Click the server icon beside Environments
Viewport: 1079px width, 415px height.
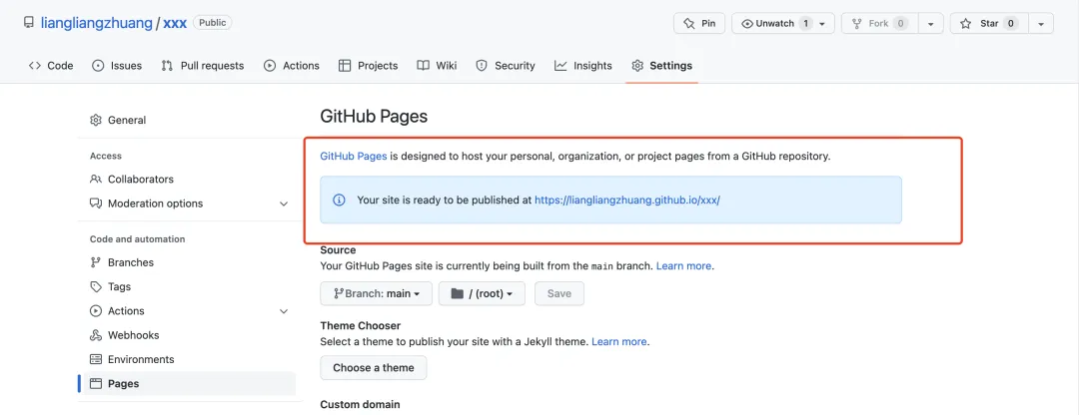[x=96, y=359]
